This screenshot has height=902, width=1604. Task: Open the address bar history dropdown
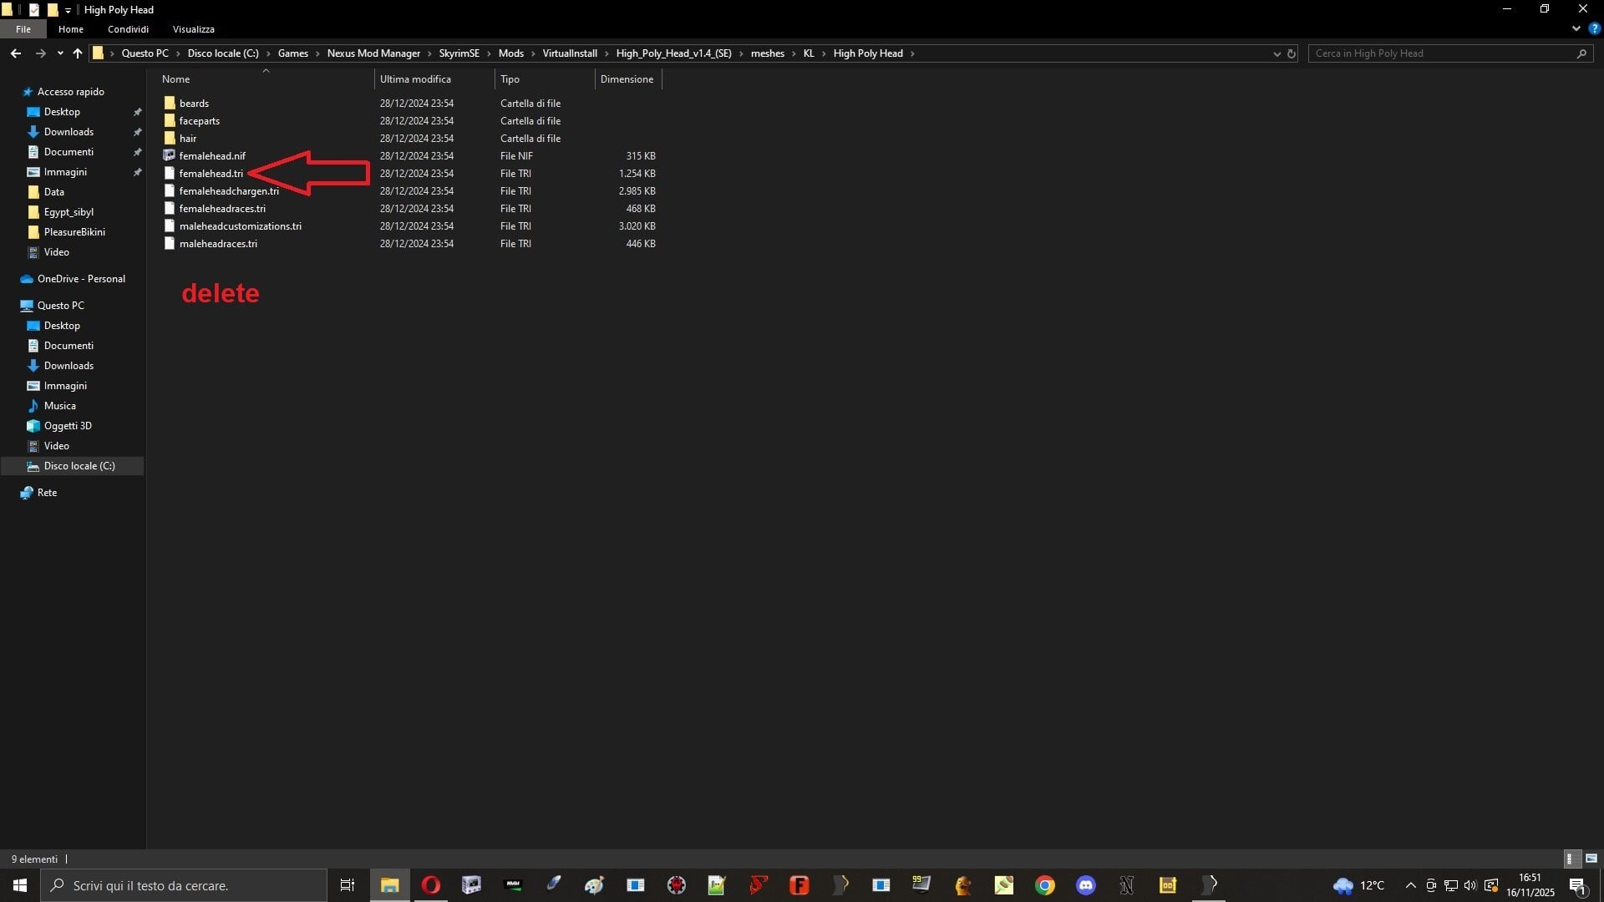click(1277, 53)
